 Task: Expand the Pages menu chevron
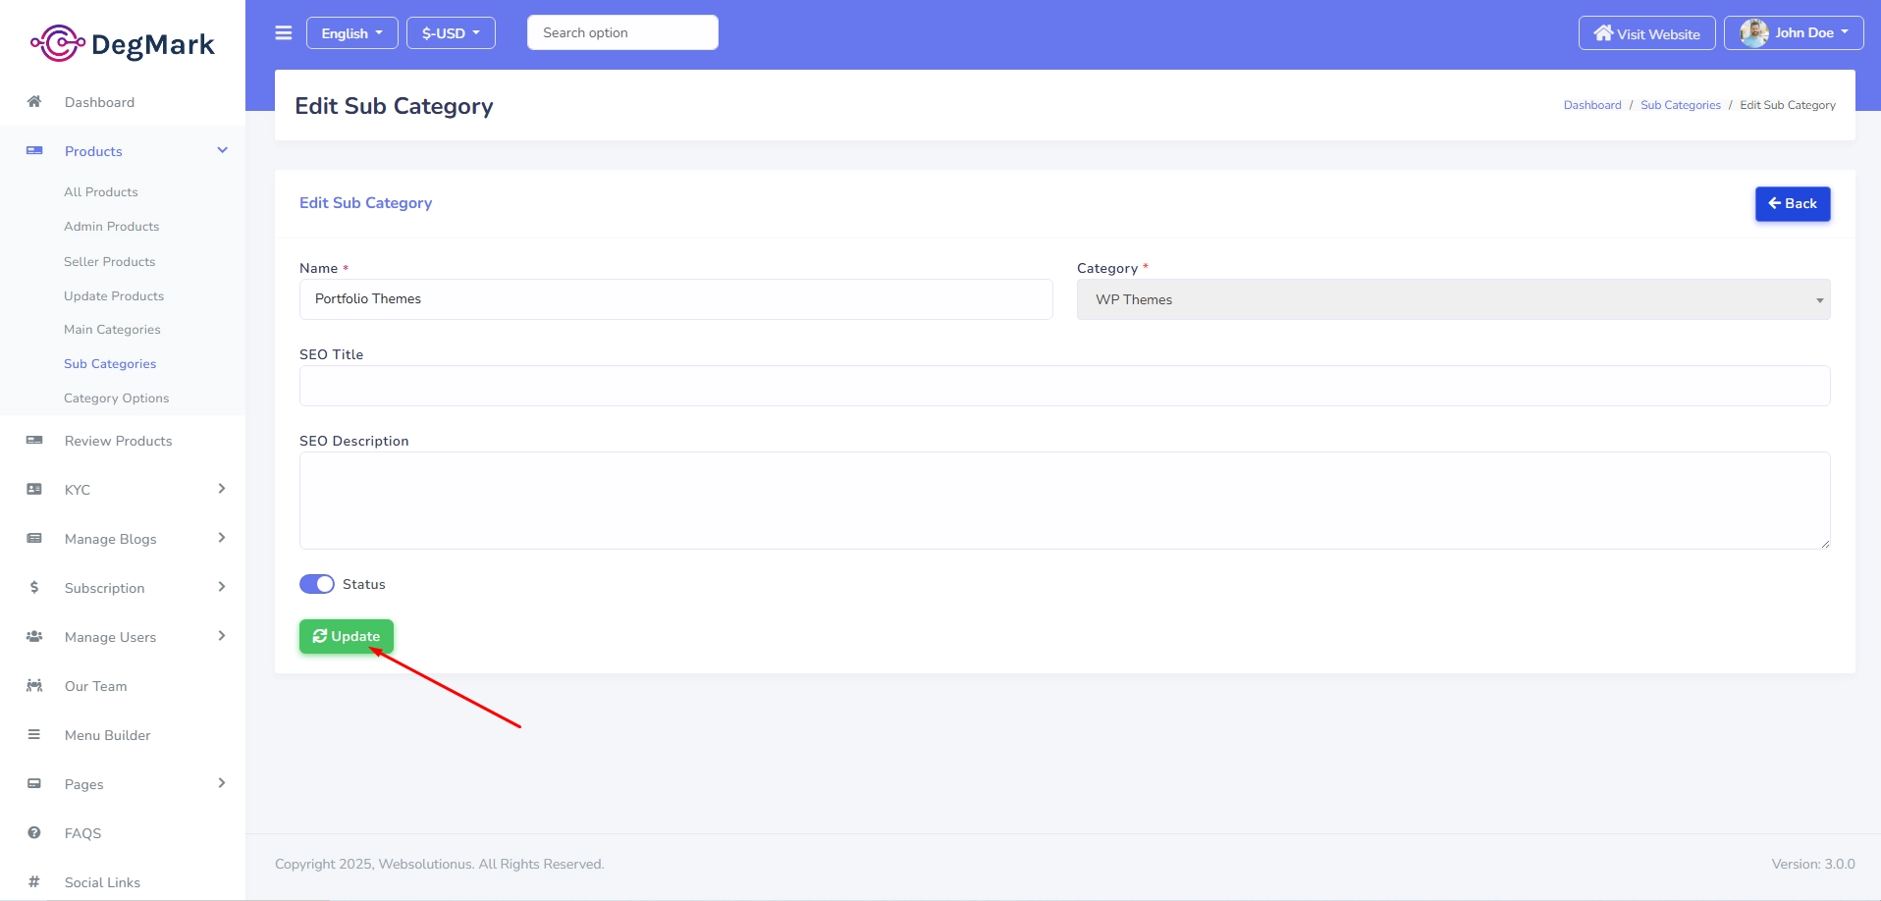(x=222, y=783)
